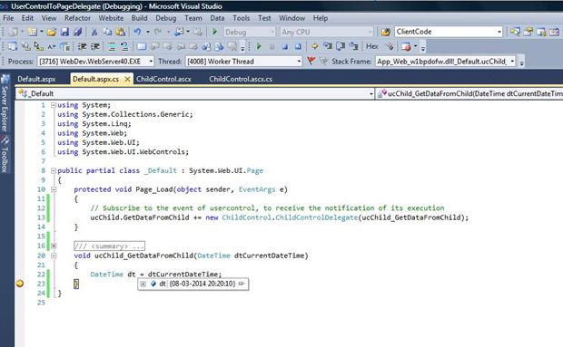
Task: Collapse the using directives on line 1
Action: click(x=54, y=105)
